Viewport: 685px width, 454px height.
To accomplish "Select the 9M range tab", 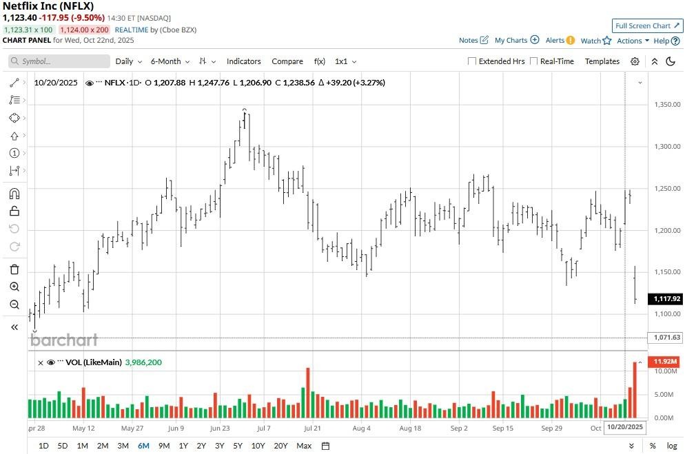I will click(164, 446).
